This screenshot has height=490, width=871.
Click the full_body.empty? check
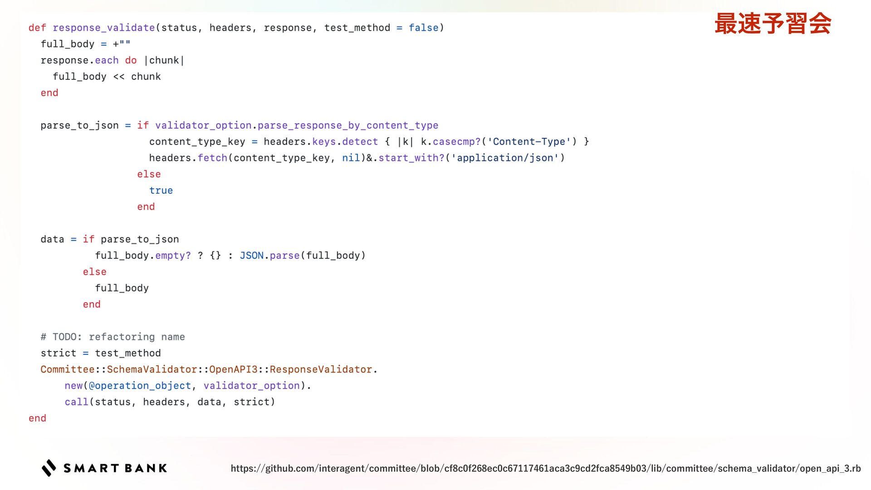(143, 255)
